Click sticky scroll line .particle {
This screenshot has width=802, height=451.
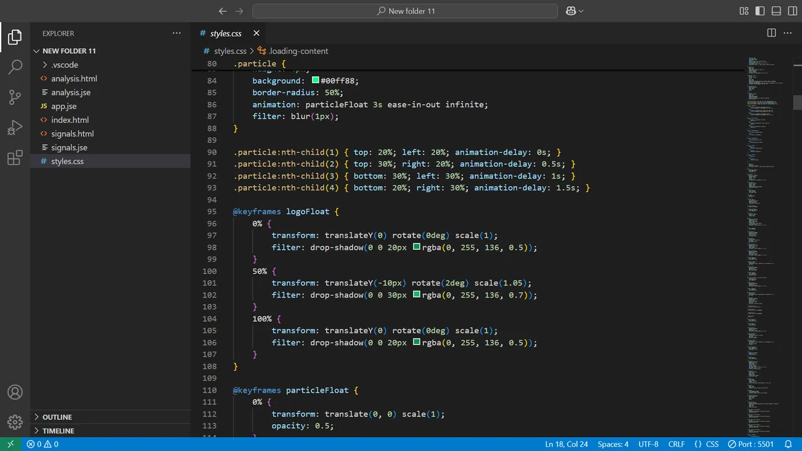(x=259, y=64)
